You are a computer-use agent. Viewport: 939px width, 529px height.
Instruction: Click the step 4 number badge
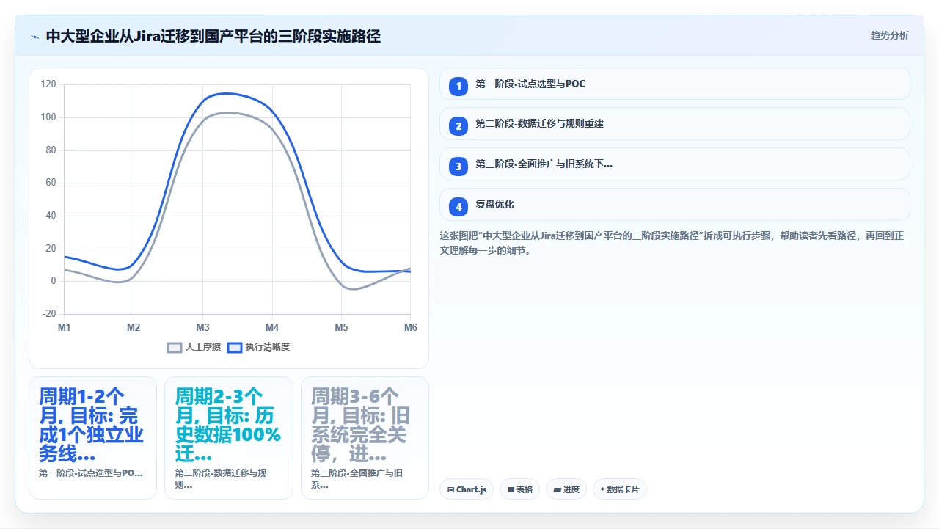pyautogui.click(x=458, y=207)
